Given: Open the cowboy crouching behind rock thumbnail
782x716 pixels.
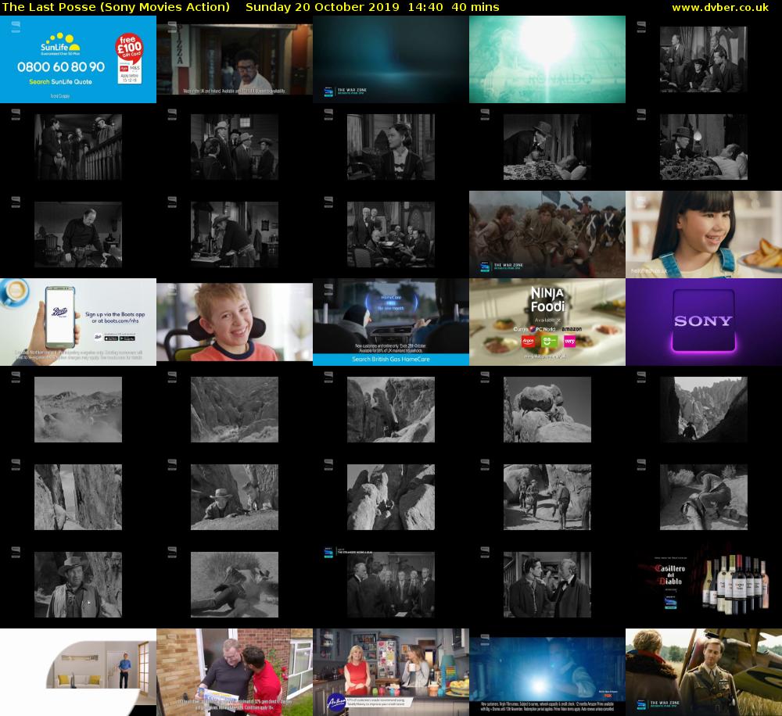Looking at the screenshot, I should 235,497.
